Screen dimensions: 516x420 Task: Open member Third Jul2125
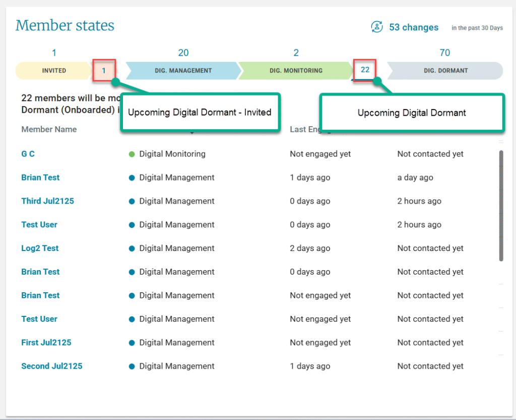(47, 201)
